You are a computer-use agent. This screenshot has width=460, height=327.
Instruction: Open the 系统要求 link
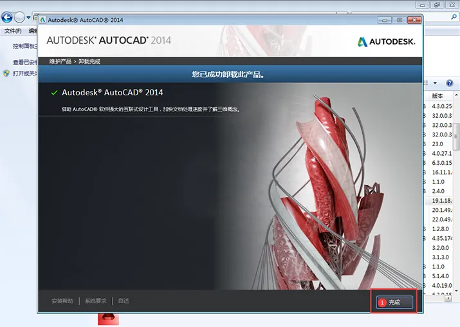point(96,301)
